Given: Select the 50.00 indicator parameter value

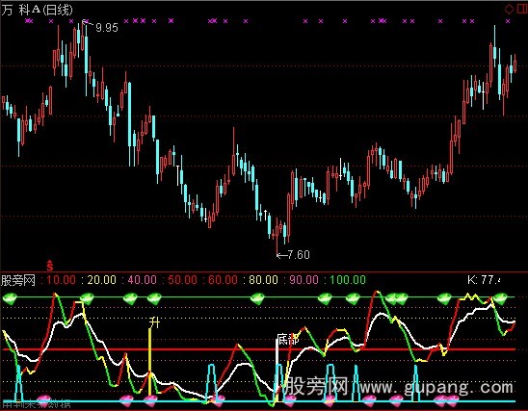Looking at the screenshot, I should pyautogui.click(x=182, y=280).
